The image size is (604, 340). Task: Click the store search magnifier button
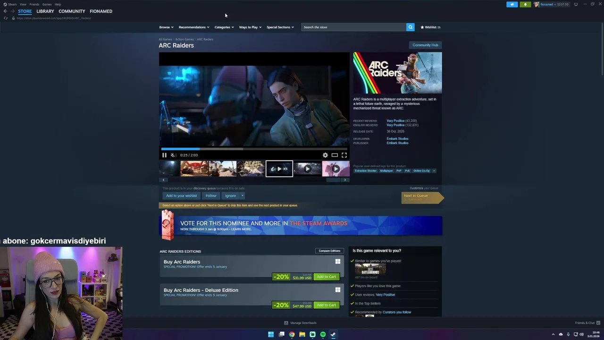(x=411, y=27)
